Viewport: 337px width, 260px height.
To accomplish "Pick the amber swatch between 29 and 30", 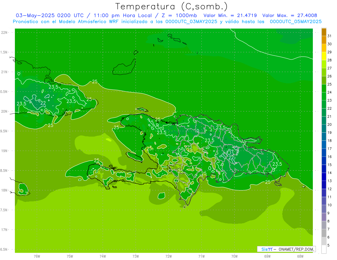I will [324, 48].
